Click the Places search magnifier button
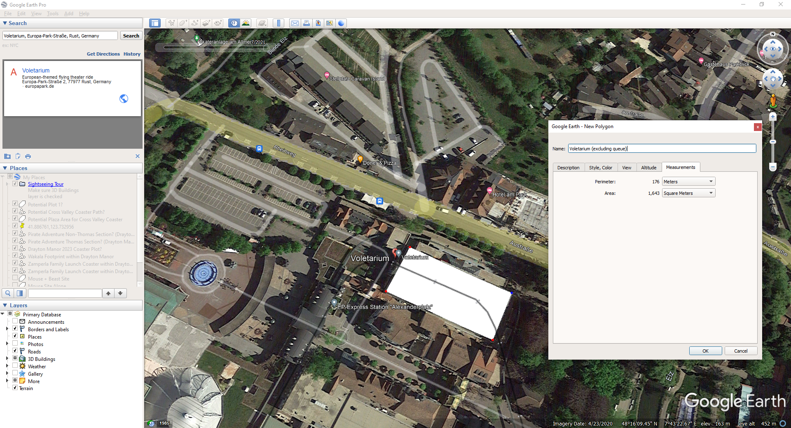The width and height of the screenshot is (791, 428). click(x=8, y=293)
